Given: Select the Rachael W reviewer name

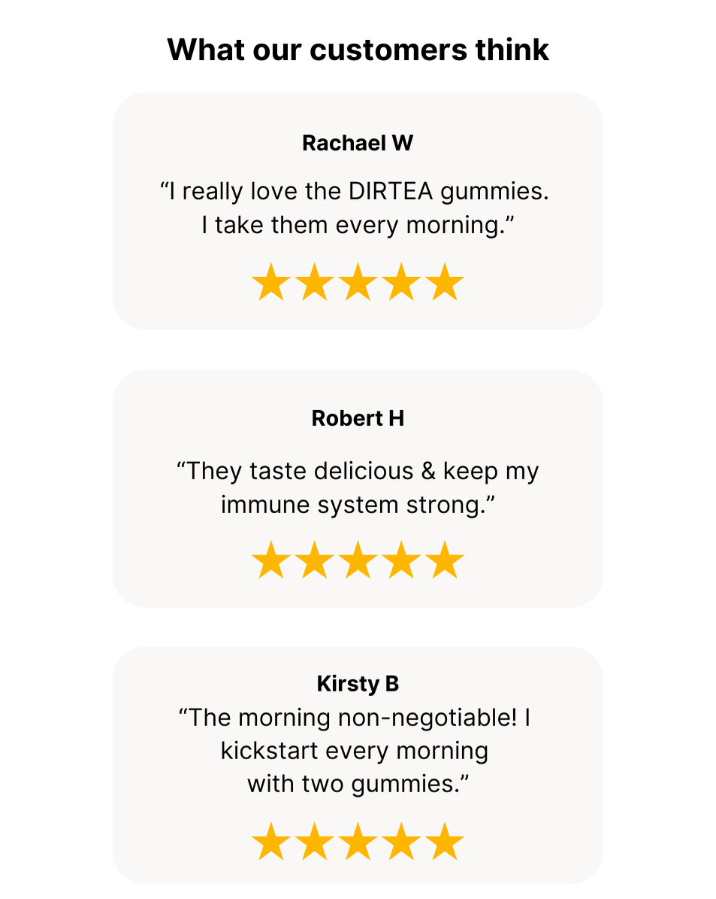Looking at the screenshot, I should coord(358,143).
